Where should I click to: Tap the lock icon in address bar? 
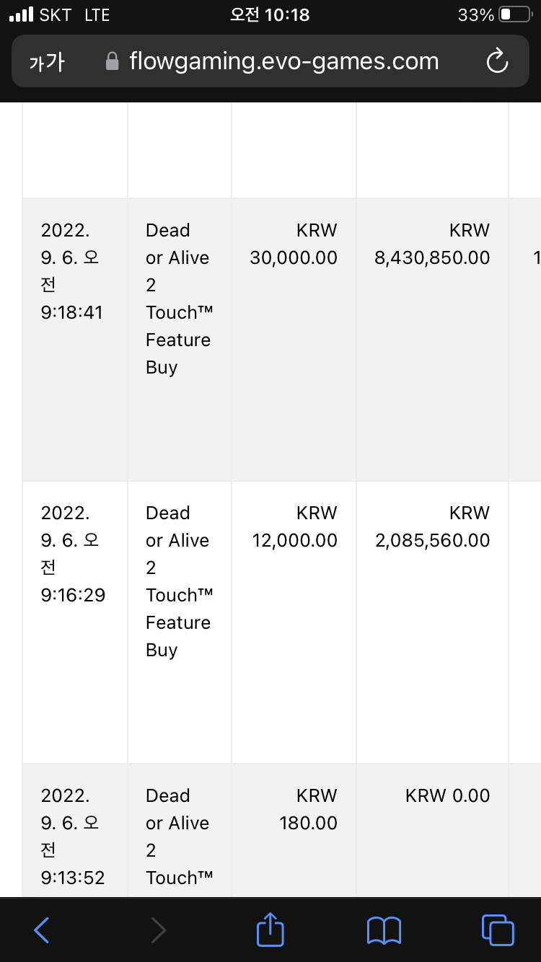112,62
